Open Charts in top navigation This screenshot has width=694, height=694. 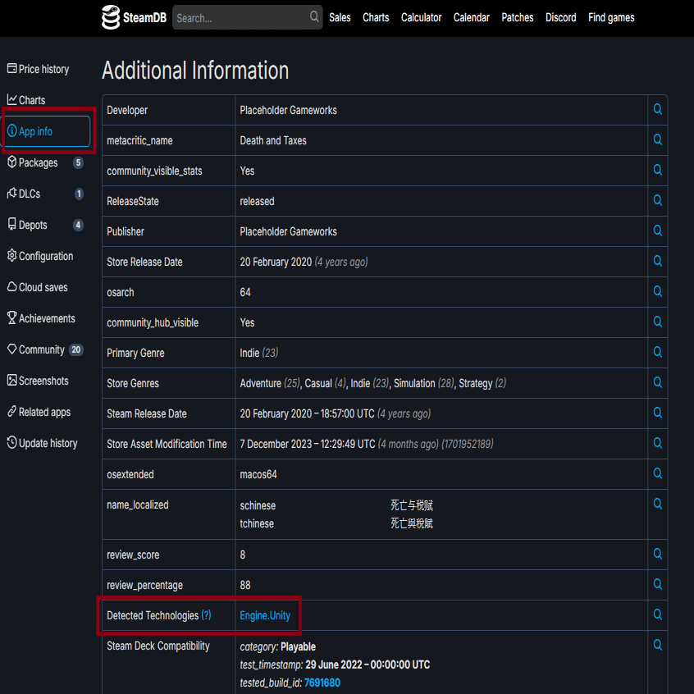[376, 18]
